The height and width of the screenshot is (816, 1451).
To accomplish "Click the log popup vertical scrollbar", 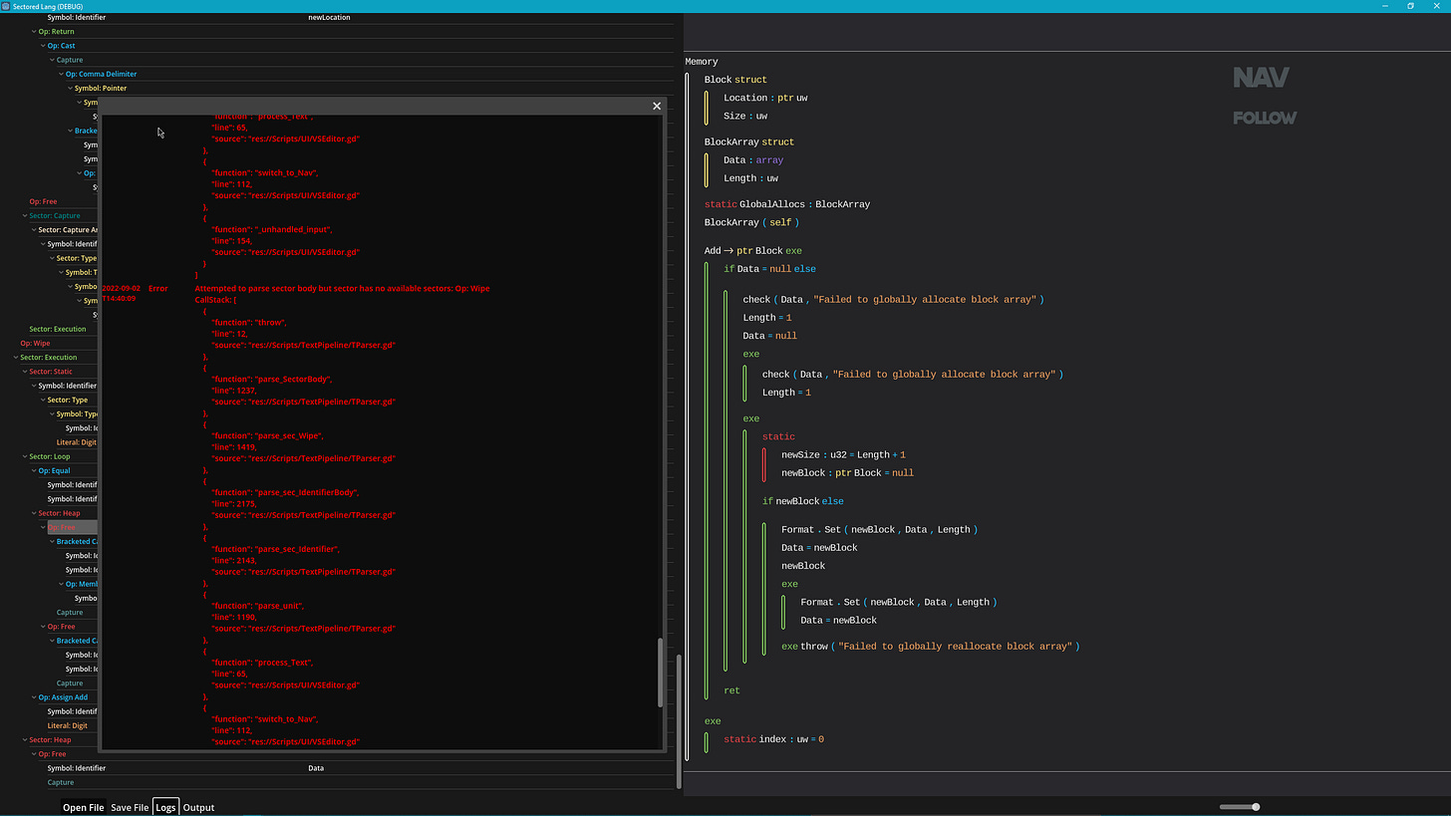I will (x=659, y=673).
